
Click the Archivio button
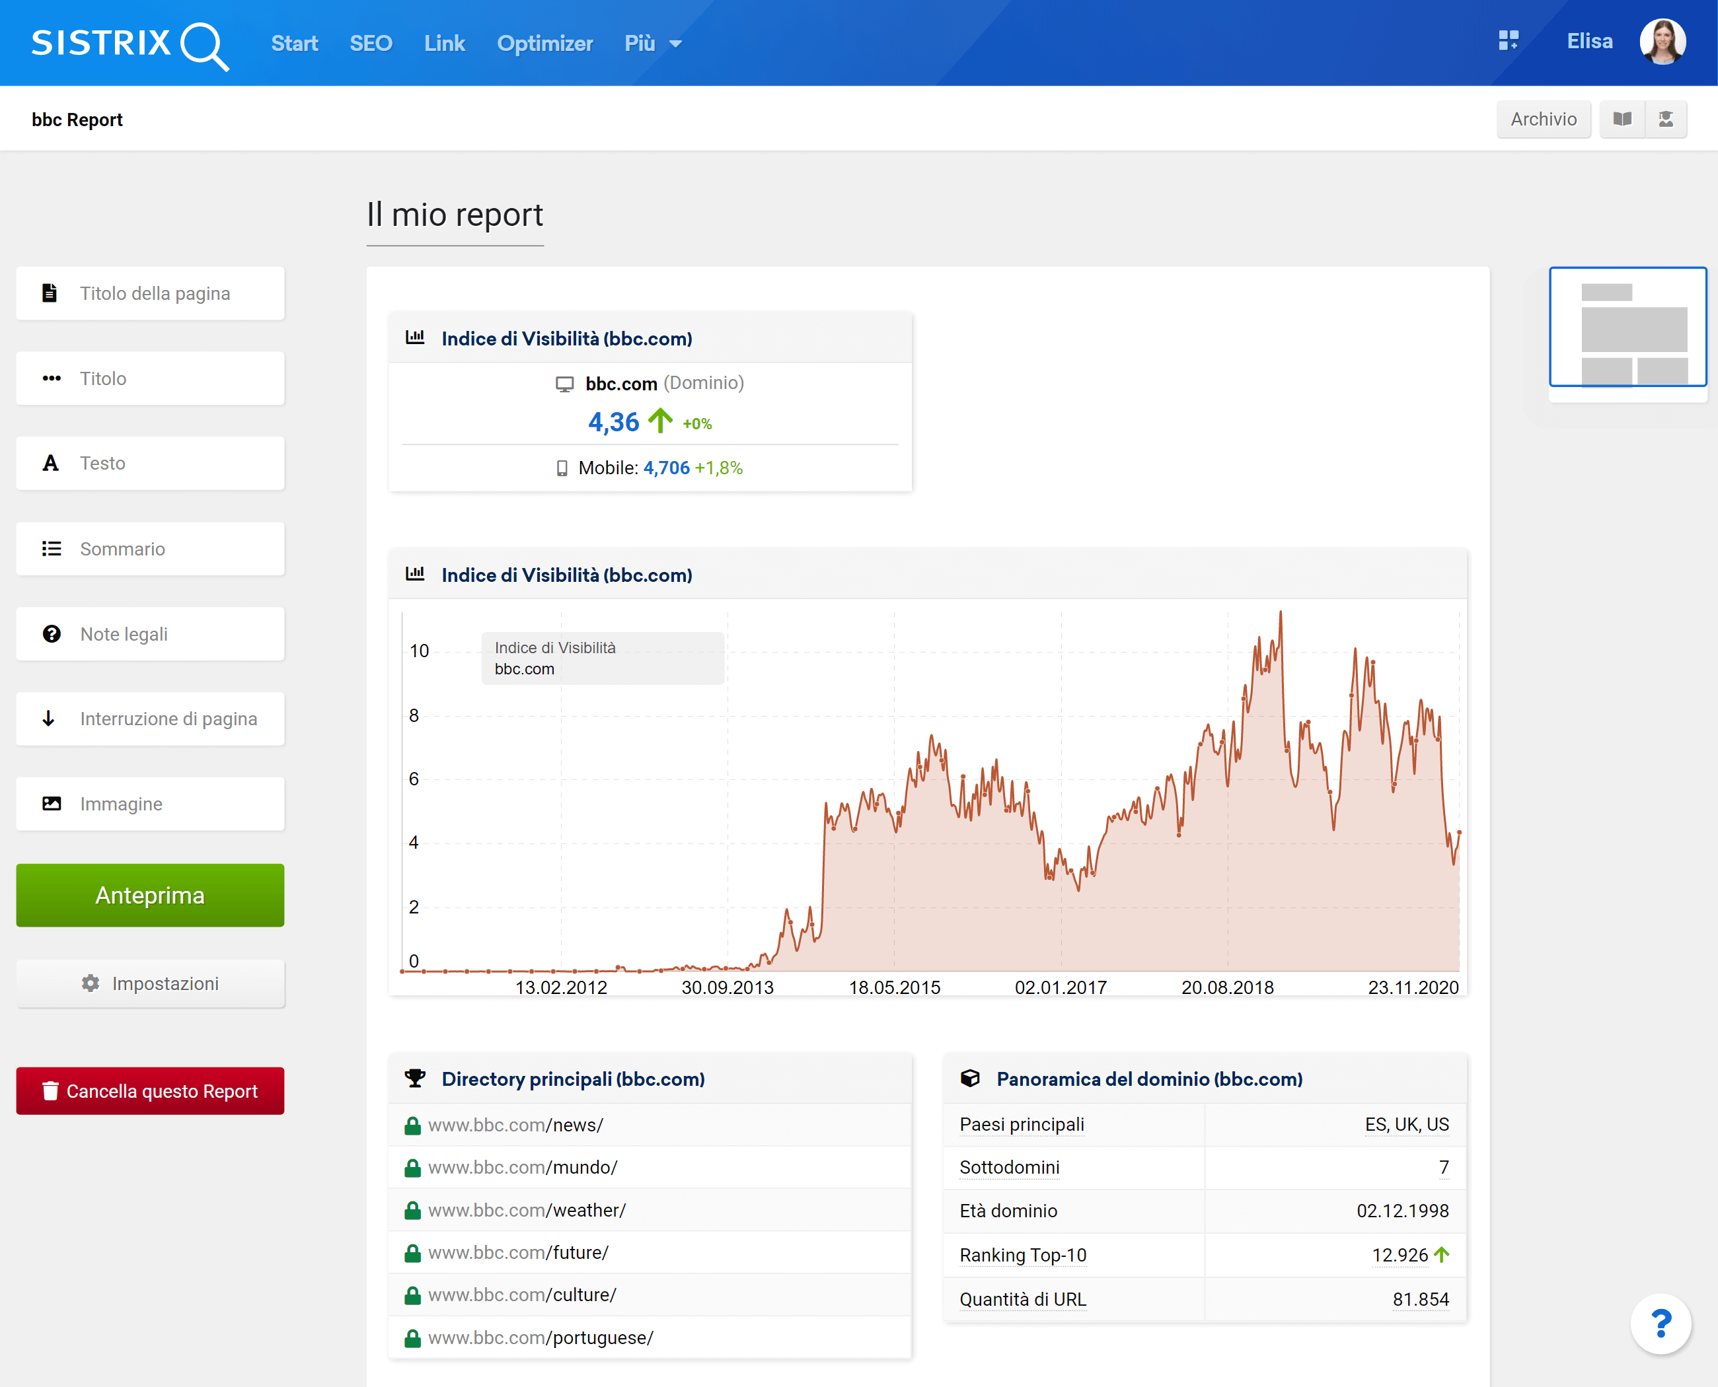coord(1543,119)
